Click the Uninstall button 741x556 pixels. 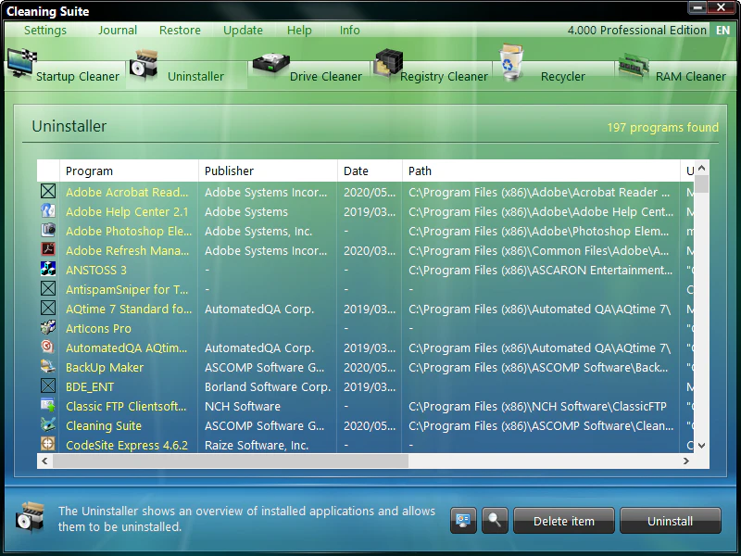click(670, 520)
